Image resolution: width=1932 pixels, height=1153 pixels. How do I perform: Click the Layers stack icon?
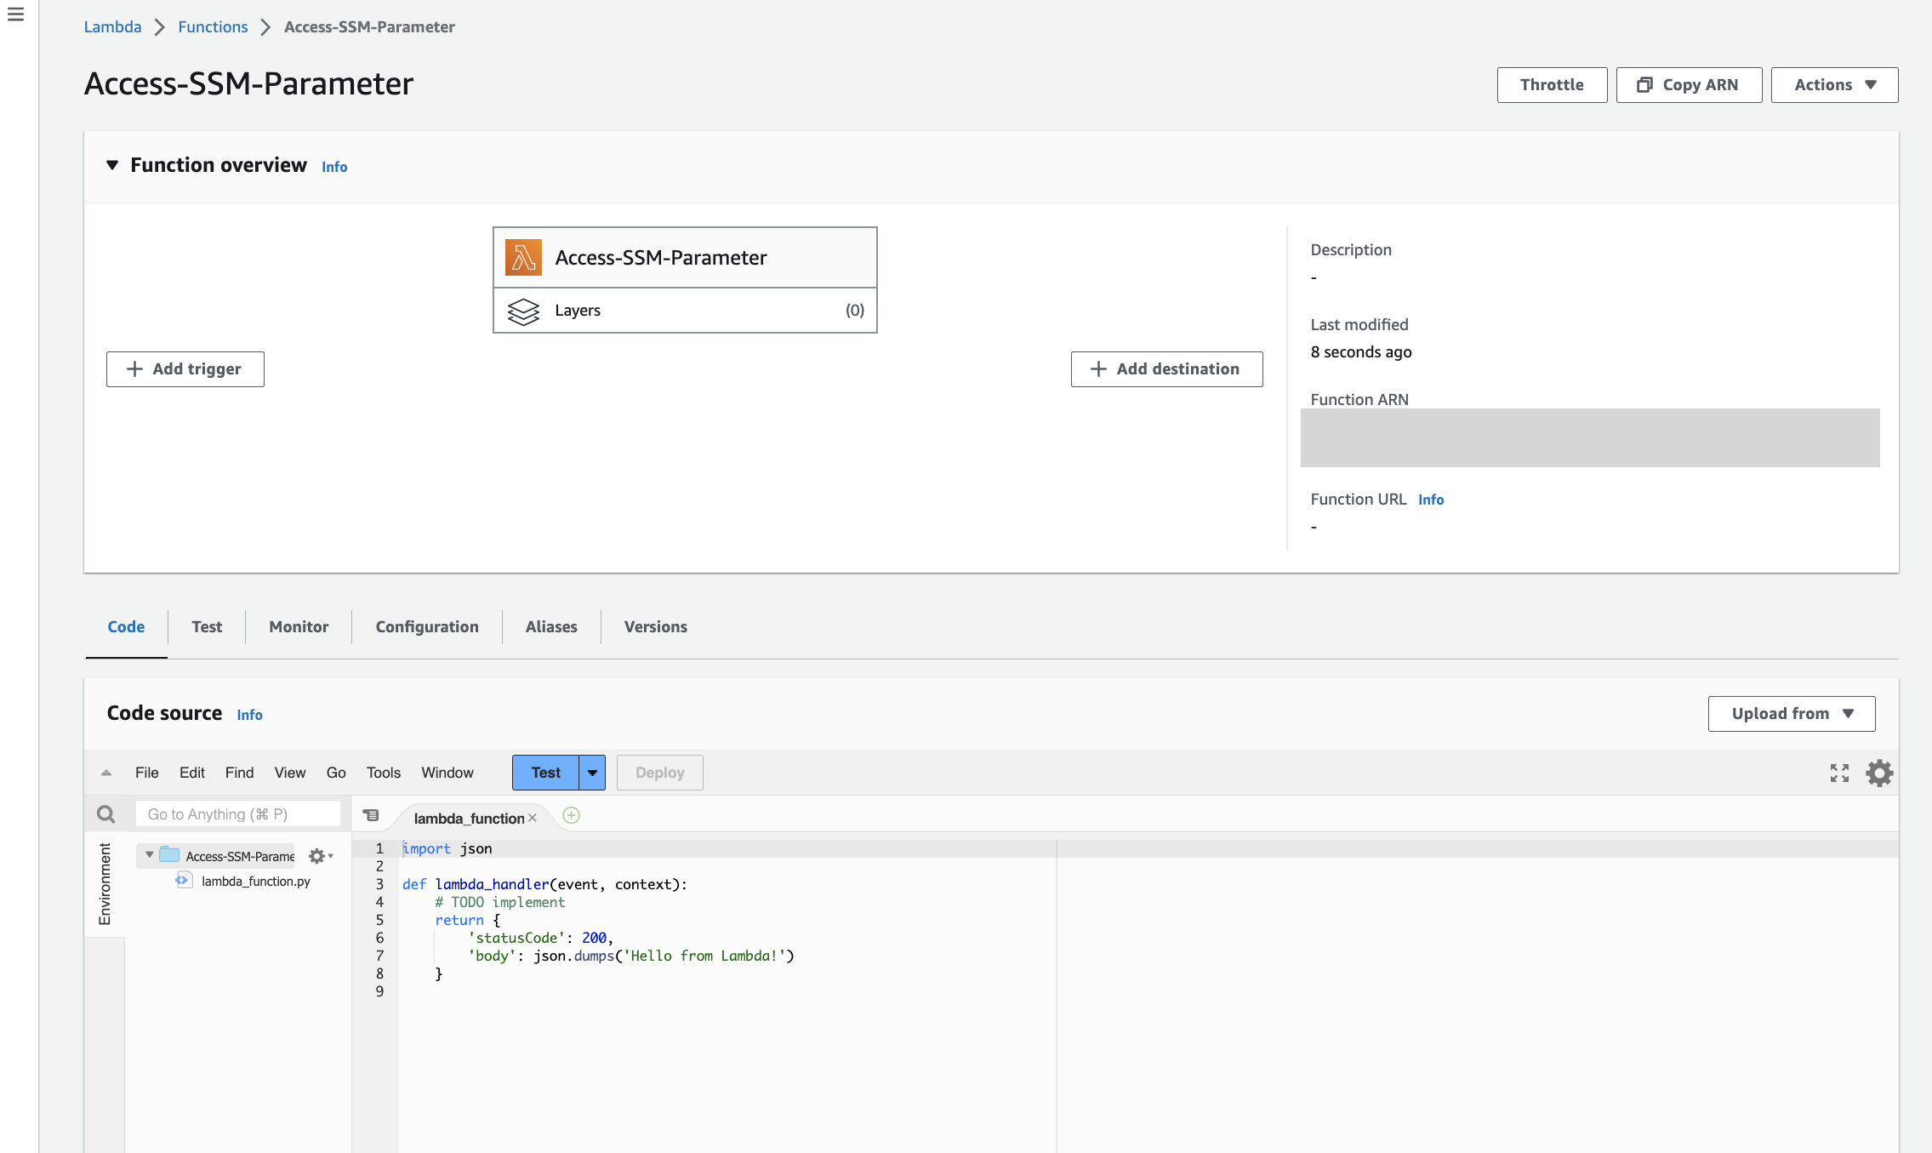coord(523,311)
